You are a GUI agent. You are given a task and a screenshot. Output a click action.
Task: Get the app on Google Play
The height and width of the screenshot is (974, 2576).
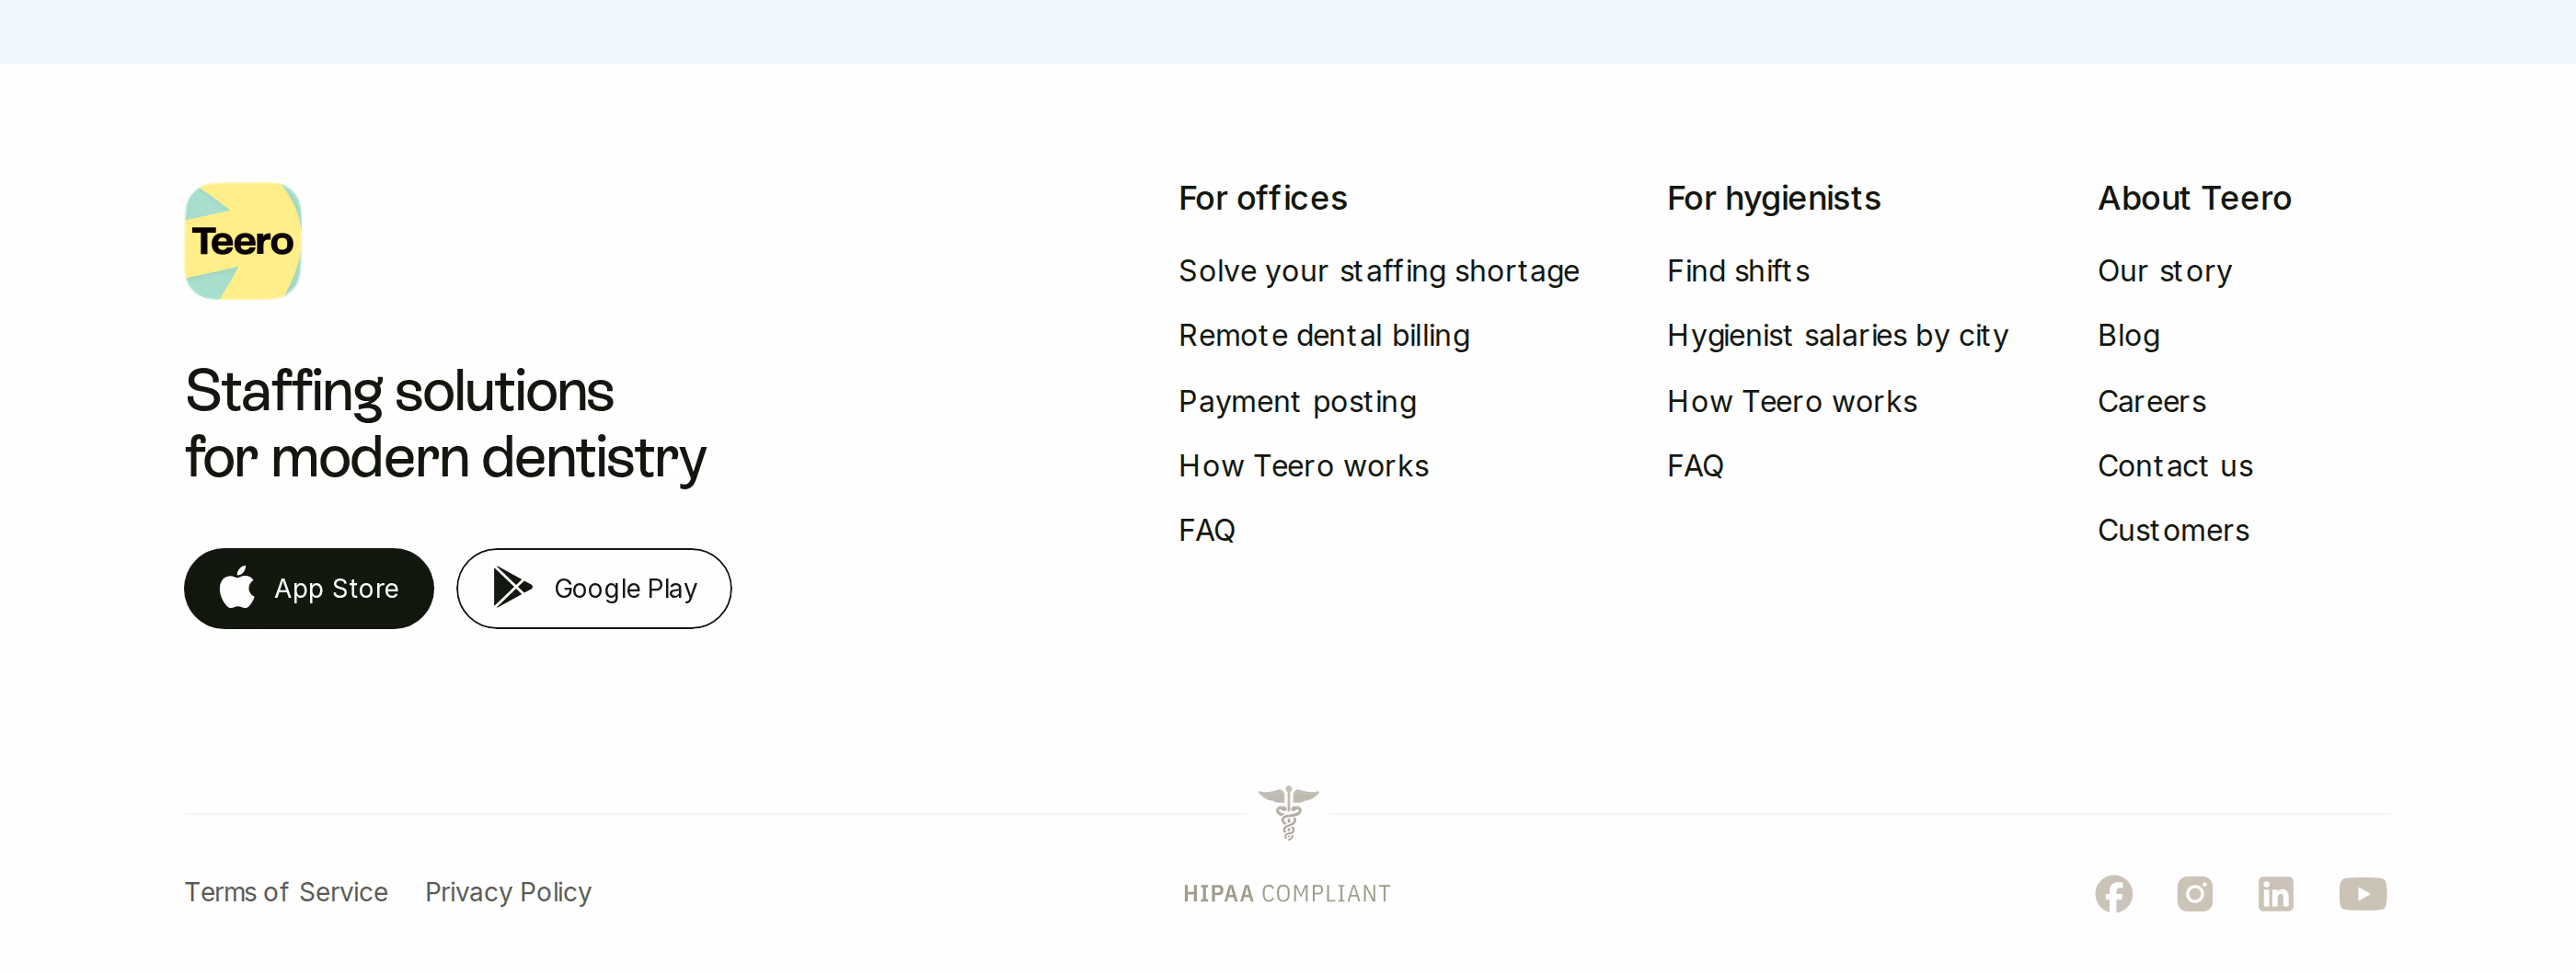[x=594, y=588]
